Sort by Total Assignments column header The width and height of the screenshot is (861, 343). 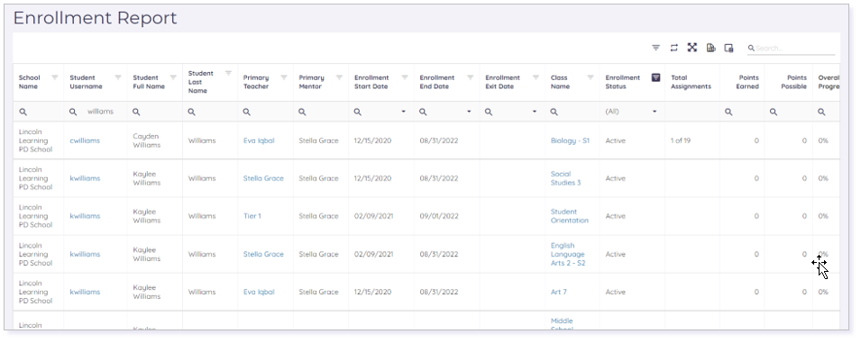click(x=691, y=82)
